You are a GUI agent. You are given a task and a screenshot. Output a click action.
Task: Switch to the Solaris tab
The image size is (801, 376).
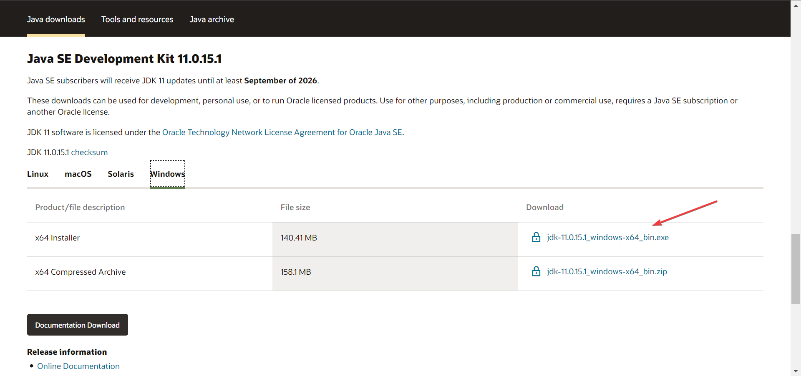click(x=121, y=174)
